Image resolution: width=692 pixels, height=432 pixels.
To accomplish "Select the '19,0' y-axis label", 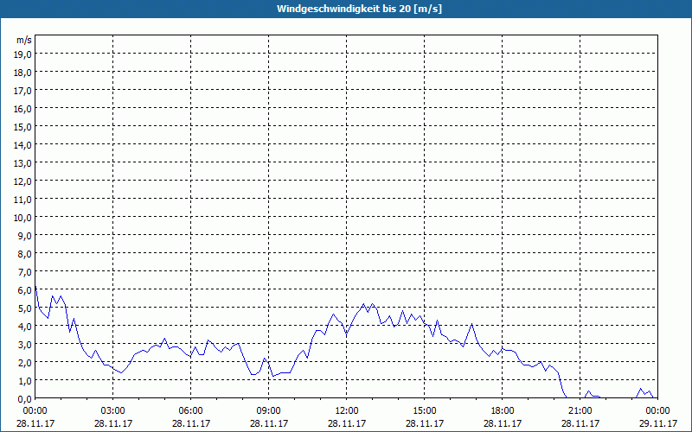I will (23, 54).
